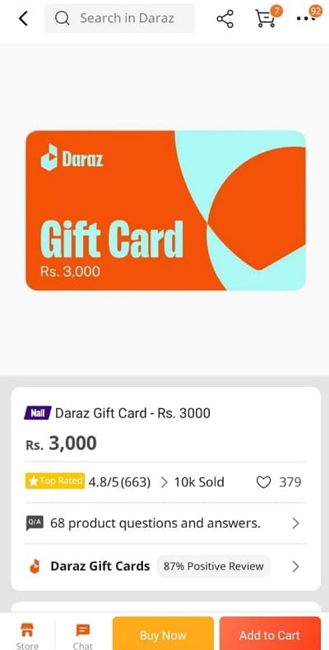The height and width of the screenshot is (650, 329).
Task: Tap the magnifier search icon
Action: pos(63,18)
